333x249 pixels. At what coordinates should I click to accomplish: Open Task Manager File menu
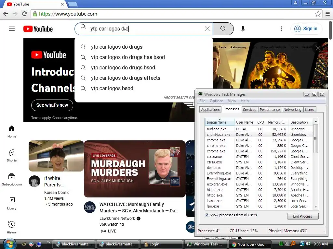coord(202,101)
